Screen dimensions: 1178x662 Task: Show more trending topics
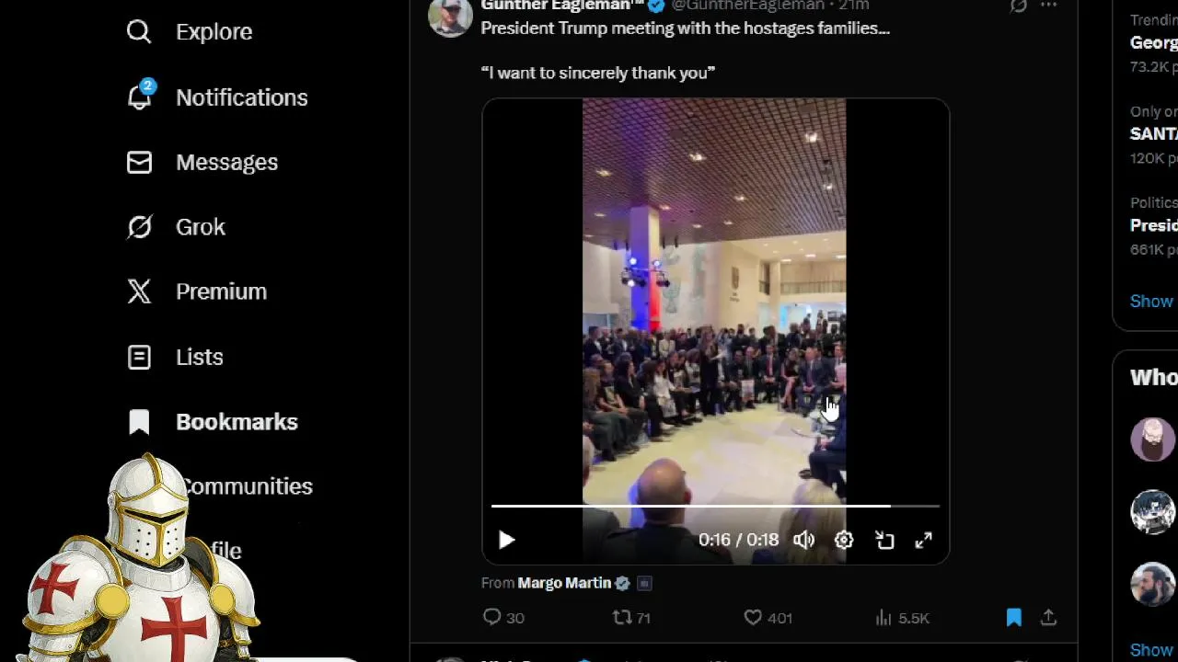point(1151,302)
